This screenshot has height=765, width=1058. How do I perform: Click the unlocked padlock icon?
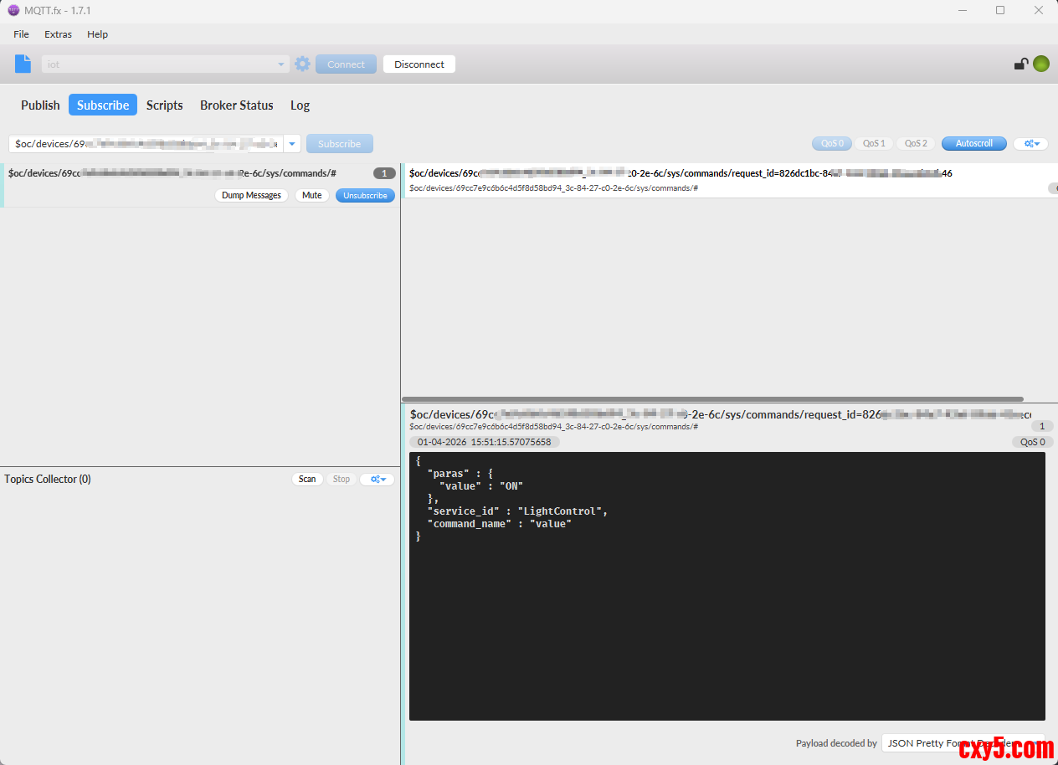click(1021, 64)
